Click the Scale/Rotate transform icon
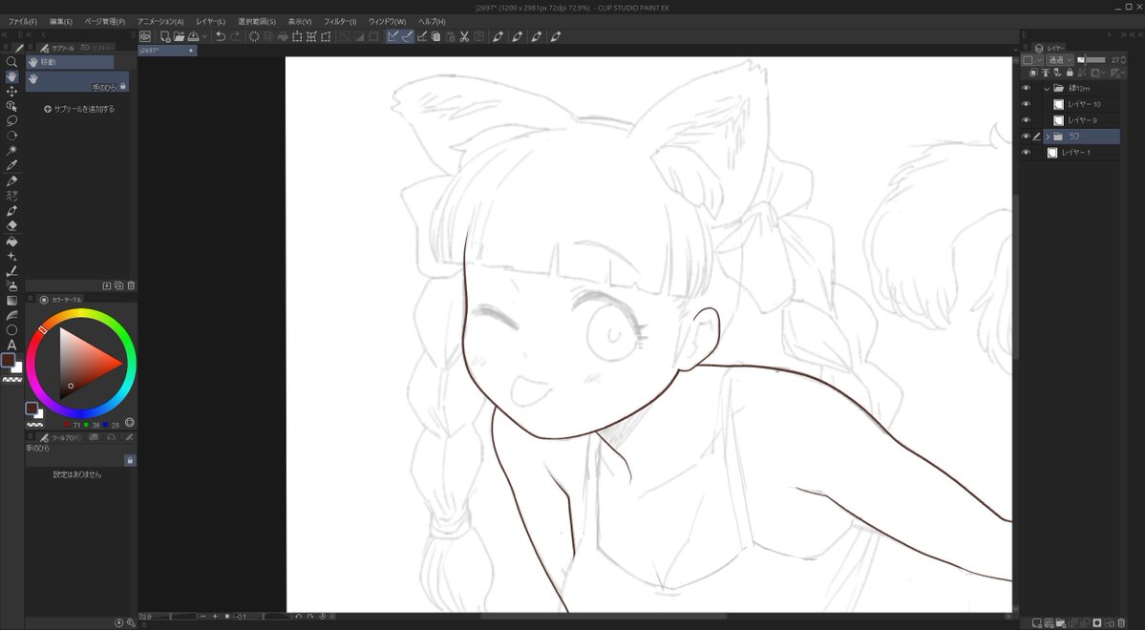Image resolution: width=1145 pixels, height=630 pixels. coord(297,36)
